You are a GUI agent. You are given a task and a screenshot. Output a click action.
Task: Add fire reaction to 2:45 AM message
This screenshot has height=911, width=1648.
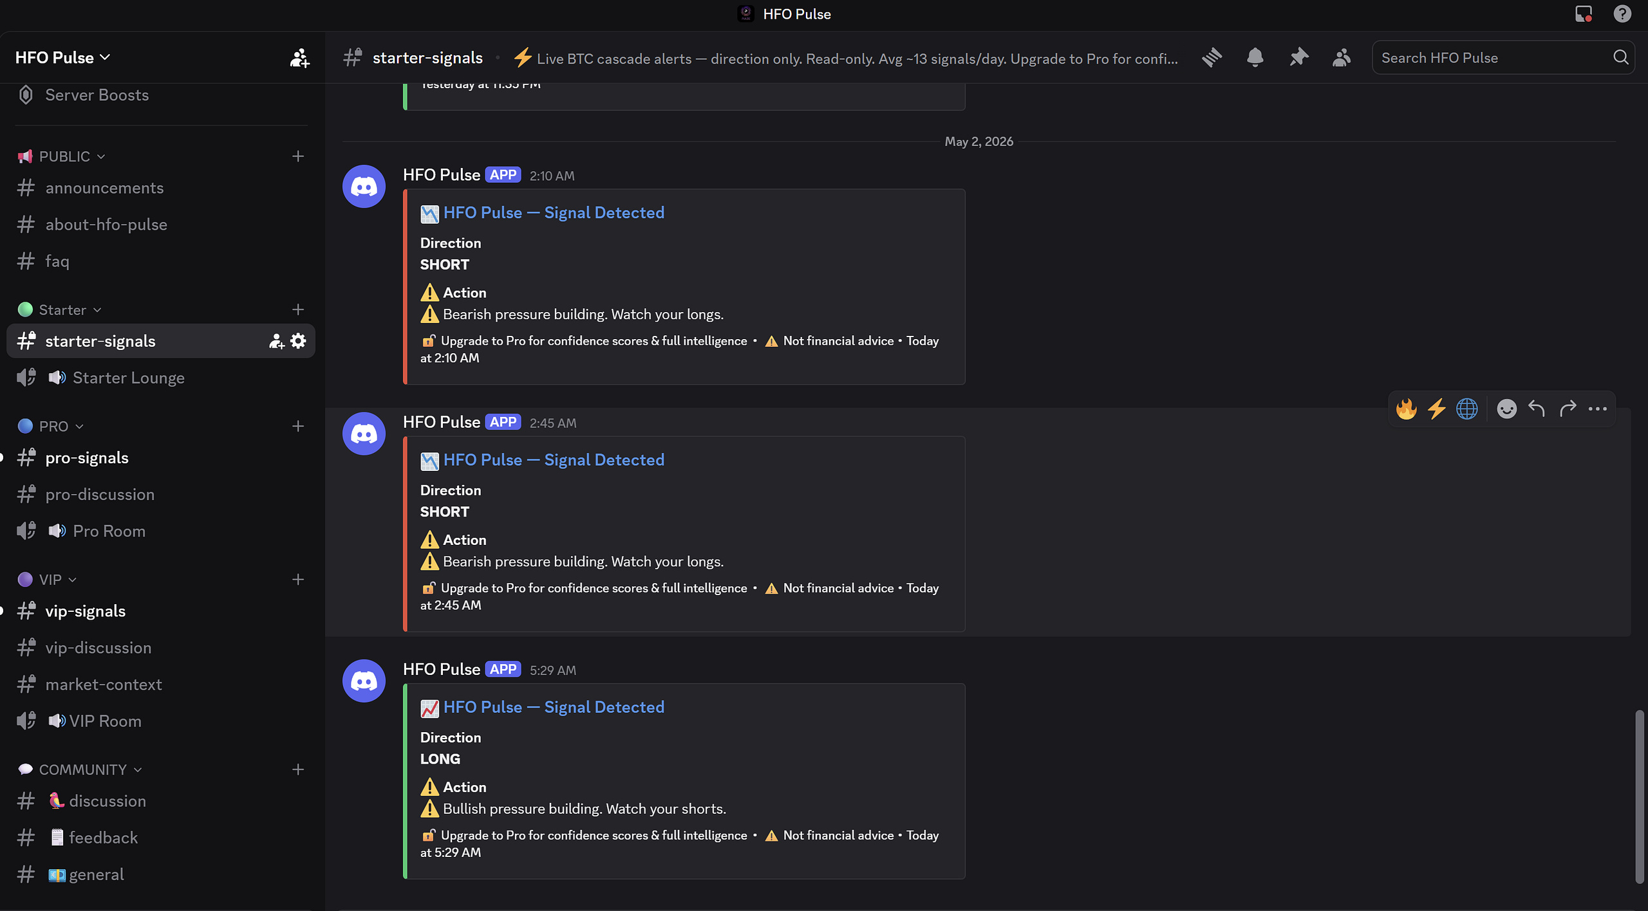[1406, 409]
